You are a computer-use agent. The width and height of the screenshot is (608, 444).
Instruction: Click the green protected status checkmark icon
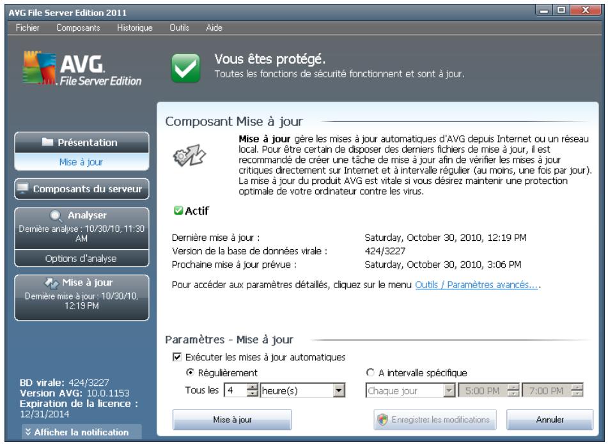click(x=186, y=68)
